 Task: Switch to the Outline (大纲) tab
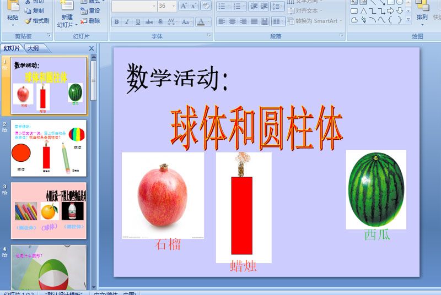click(x=33, y=48)
